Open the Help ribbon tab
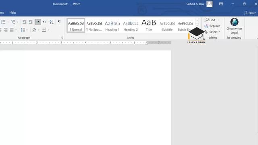Image resolution: width=258 pixels, height=145 pixels. click(12, 12)
